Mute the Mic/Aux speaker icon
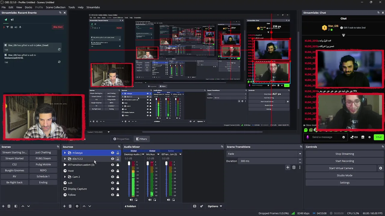385x216 pixels. click(x=150, y=200)
